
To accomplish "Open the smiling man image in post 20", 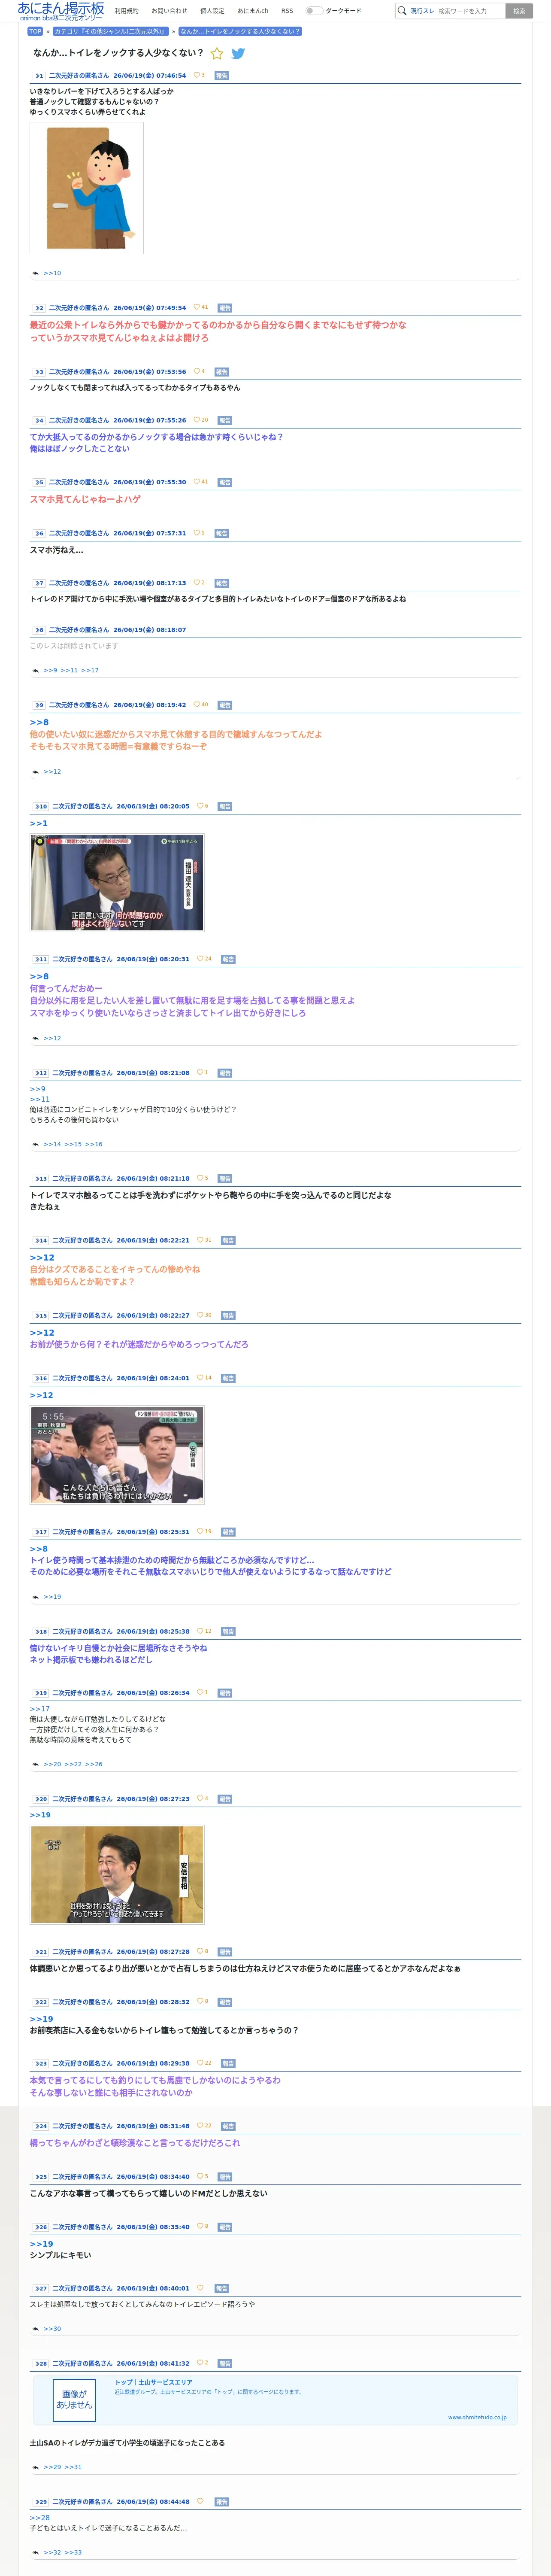I will [117, 1875].
